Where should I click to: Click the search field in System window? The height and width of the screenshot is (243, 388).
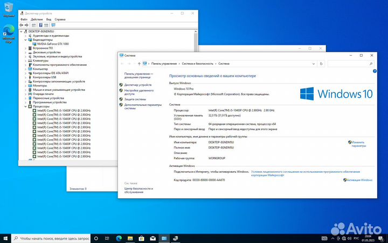pyautogui.click(x=351, y=64)
